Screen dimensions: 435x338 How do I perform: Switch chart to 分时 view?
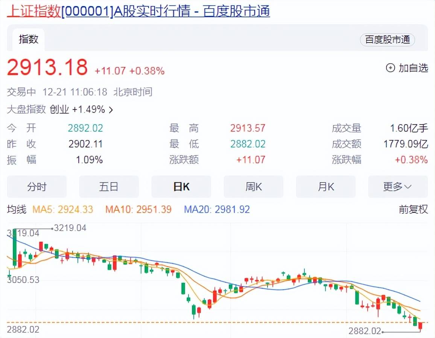[x=37, y=186]
